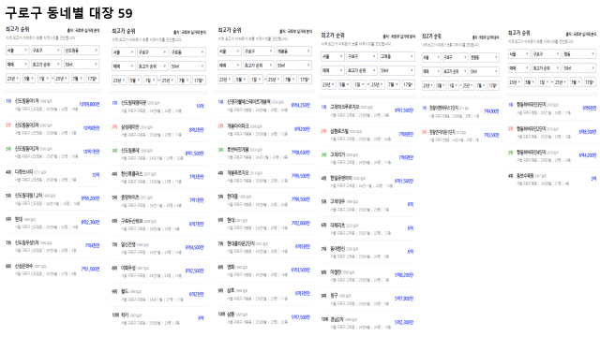
Task: Select the 8위 신성은하수 listing
Action: (x=52, y=270)
